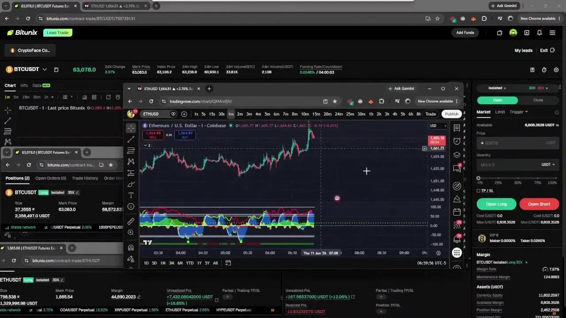Select the 15m timeframe in TradingView

(316, 114)
